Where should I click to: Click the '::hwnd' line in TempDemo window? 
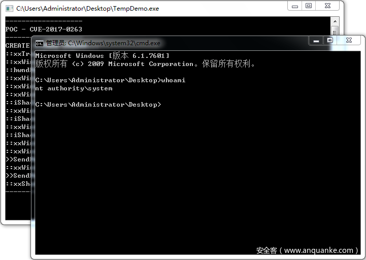click(x=18, y=70)
